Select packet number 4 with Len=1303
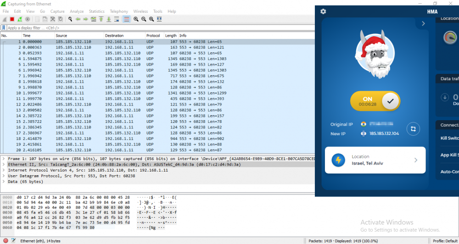Screen dimensions: 459x244 pos(157,59)
